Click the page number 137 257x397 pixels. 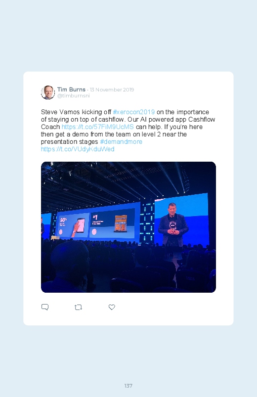point(128,386)
